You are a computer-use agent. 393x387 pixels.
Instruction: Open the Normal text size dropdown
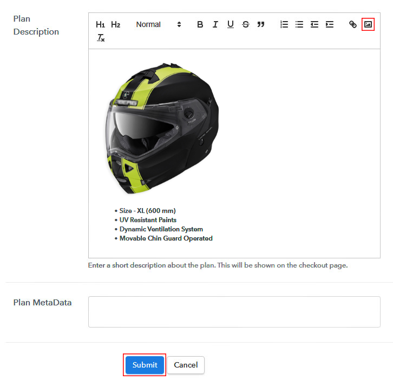click(x=158, y=24)
